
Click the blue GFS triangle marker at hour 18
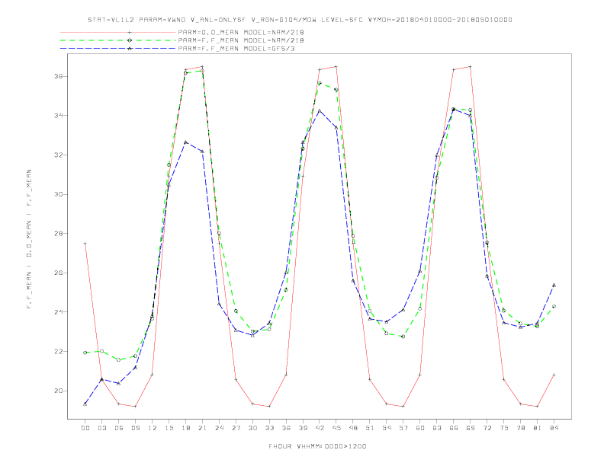(x=185, y=142)
